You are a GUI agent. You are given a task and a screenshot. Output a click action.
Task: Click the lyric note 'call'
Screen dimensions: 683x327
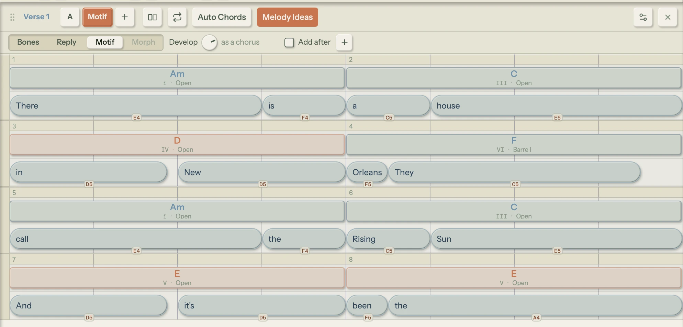click(136, 239)
